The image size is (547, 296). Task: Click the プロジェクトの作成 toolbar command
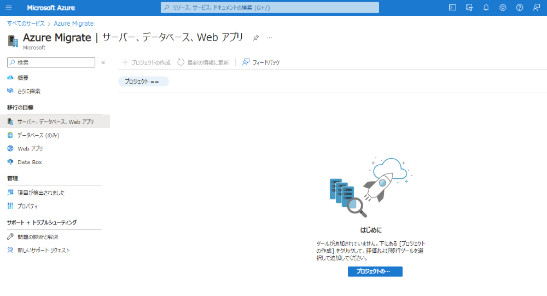[146, 62]
